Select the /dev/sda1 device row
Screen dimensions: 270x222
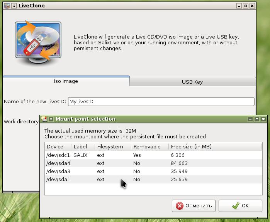(x=153, y=179)
